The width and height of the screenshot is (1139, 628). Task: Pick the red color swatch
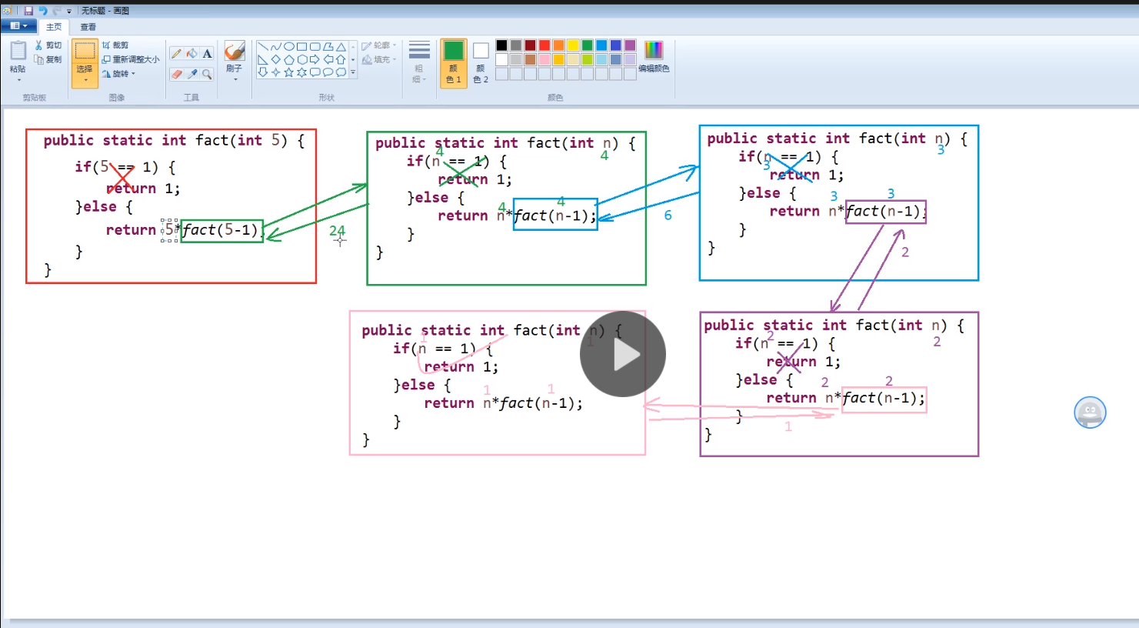(x=545, y=45)
